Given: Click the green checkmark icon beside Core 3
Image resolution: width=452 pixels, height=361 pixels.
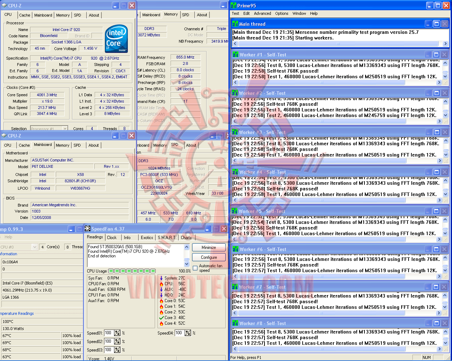Looking at the screenshot, I should click(161, 318).
